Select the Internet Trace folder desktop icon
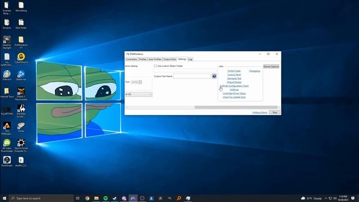 (x=7, y=93)
